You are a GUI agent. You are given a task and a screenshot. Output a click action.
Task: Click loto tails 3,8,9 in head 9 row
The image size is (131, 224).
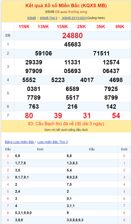19,220
